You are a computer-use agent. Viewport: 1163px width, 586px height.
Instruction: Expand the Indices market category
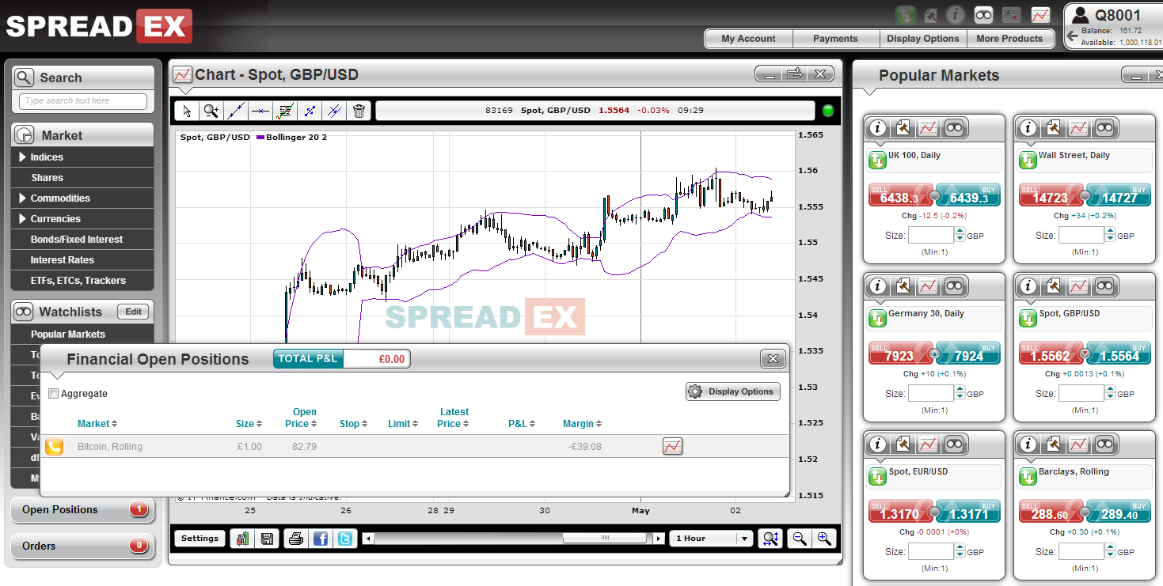click(24, 157)
